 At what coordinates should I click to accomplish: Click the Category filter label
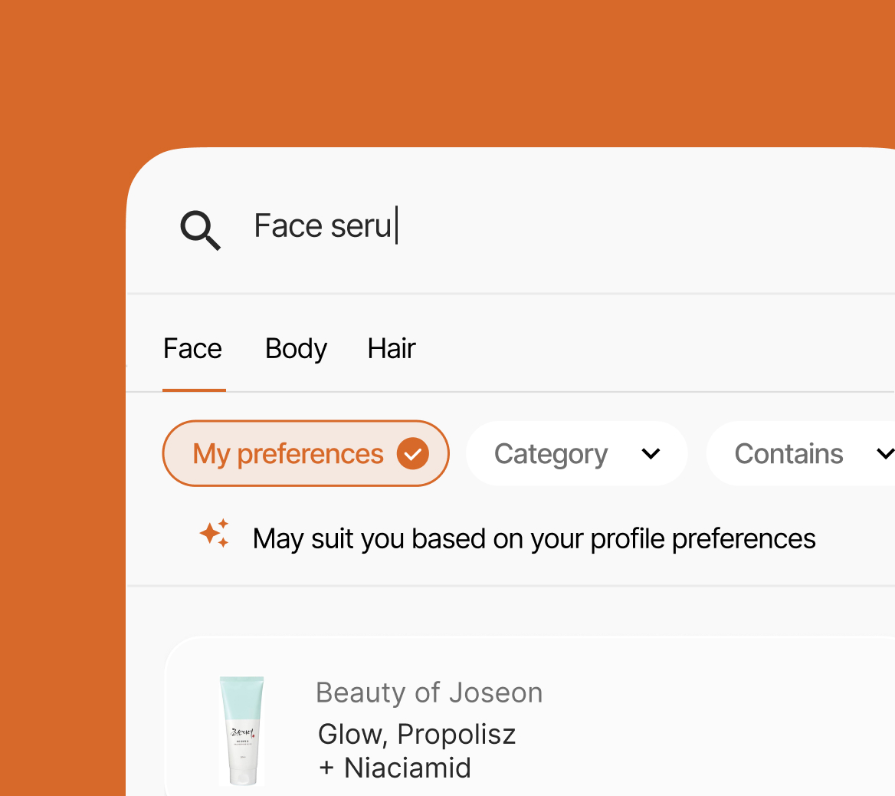pos(551,454)
